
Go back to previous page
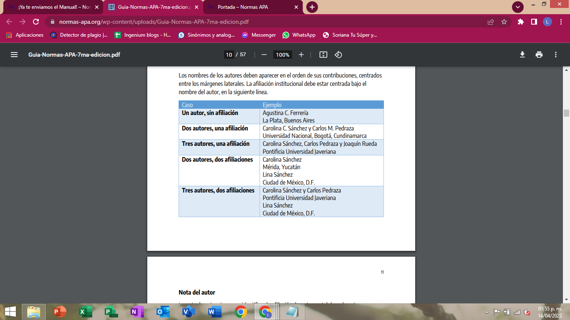9,22
